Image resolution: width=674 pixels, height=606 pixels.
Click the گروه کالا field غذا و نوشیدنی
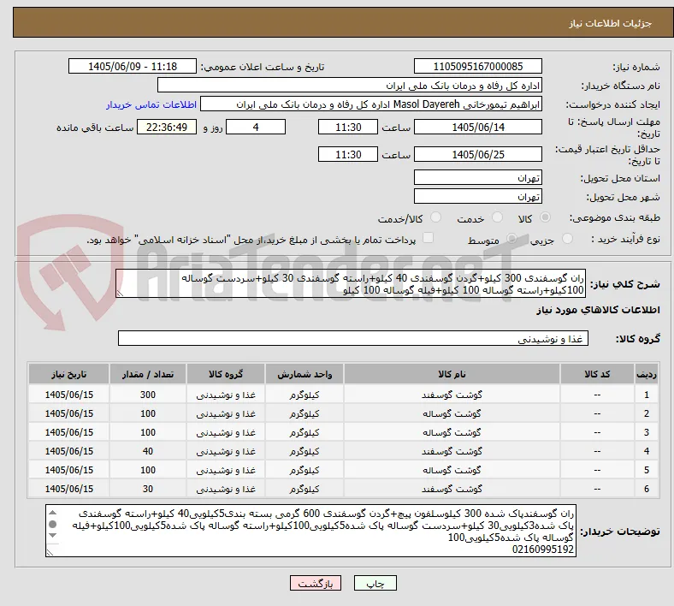[x=353, y=338]
